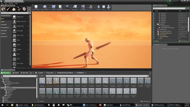Click the Import button
This screenshot has width=190, height=107.
15,73
